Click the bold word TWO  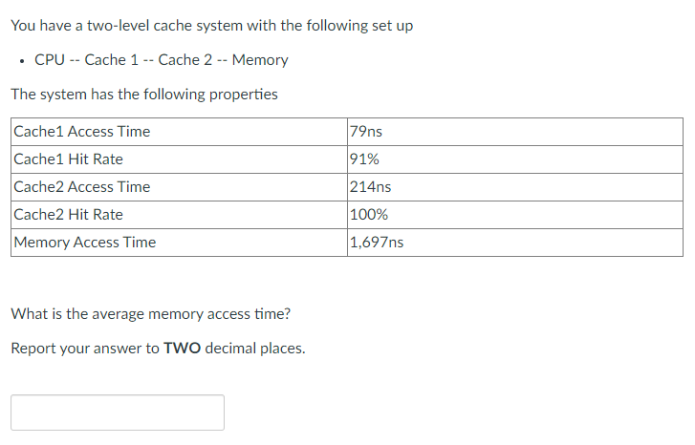[183, 349]
